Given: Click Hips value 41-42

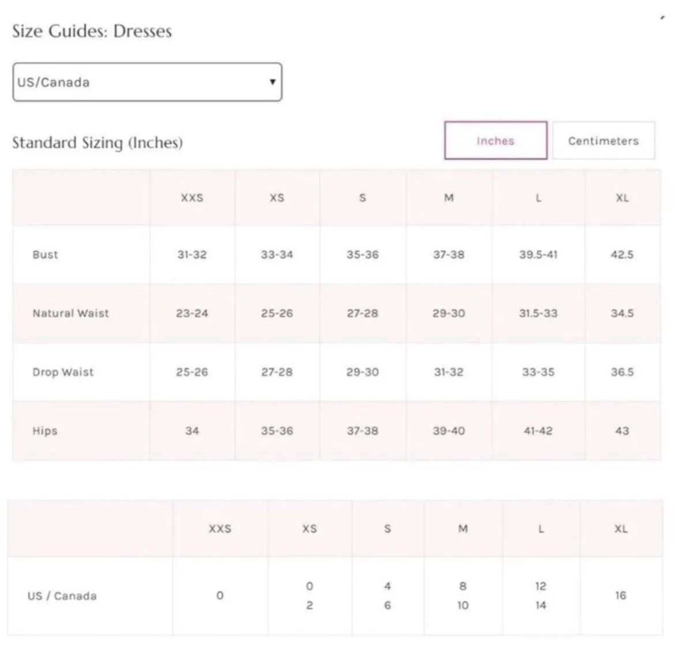Looking at the screenshot, I should [538, 431].
